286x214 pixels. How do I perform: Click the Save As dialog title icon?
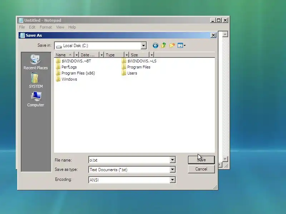pos(22,35)
